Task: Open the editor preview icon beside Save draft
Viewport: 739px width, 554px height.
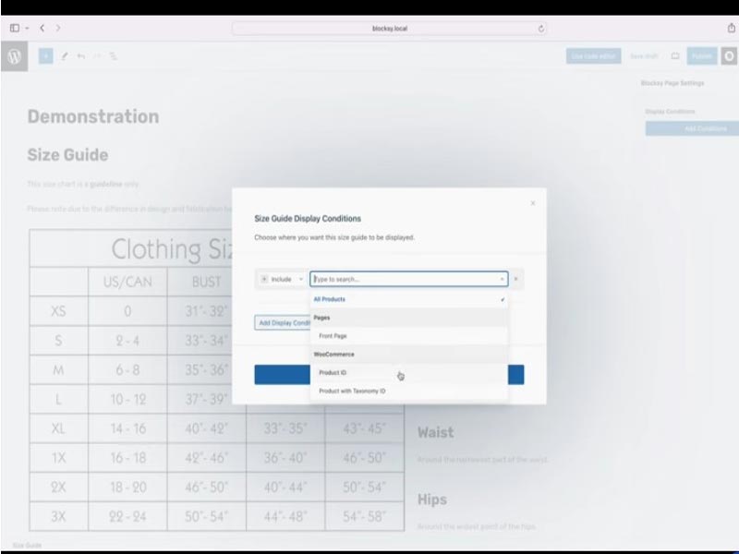Action: [674, 55]
